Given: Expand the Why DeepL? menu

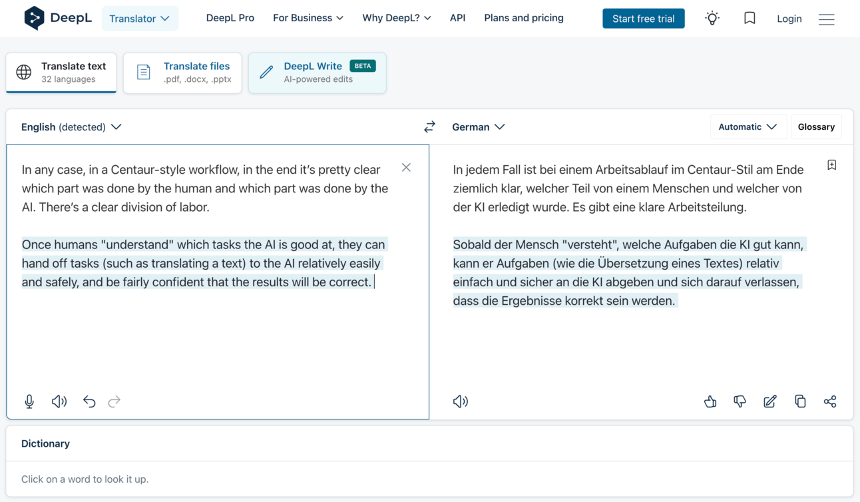Looking at the screenshot, I should point(397,18).
